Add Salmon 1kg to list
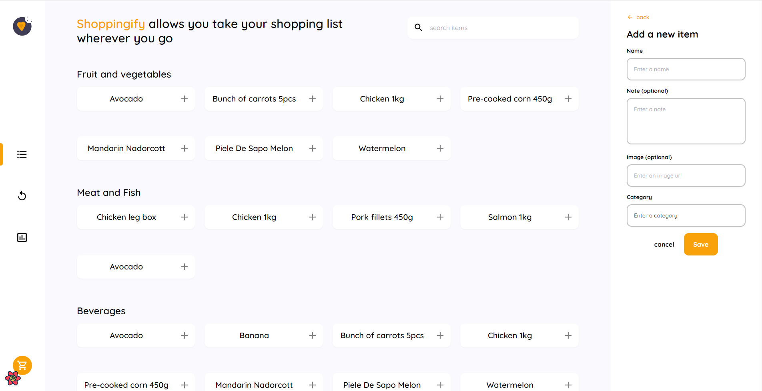Image resolution: width=762 pixels, height=391 pixels. 568,217
